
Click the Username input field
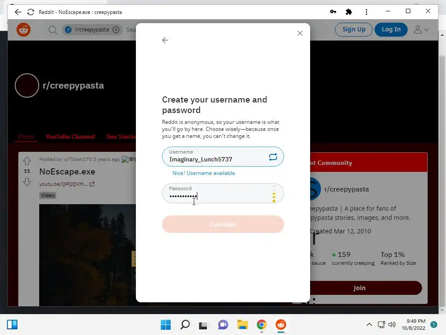point(223,157)
